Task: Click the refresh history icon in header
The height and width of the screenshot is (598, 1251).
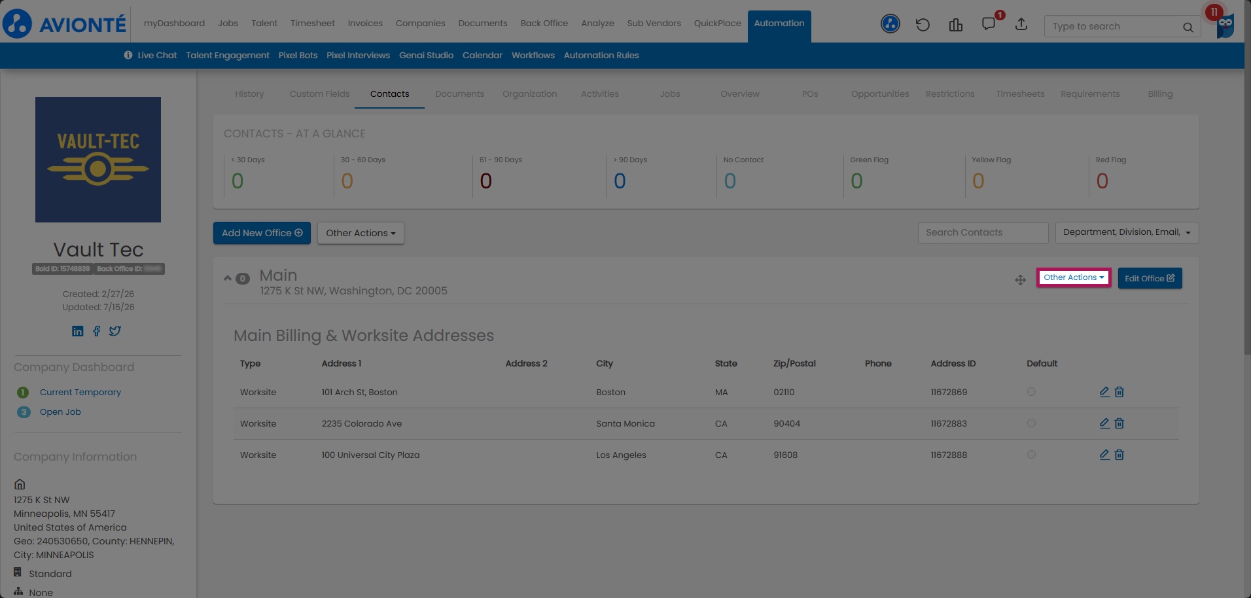Action: point(923,25)
